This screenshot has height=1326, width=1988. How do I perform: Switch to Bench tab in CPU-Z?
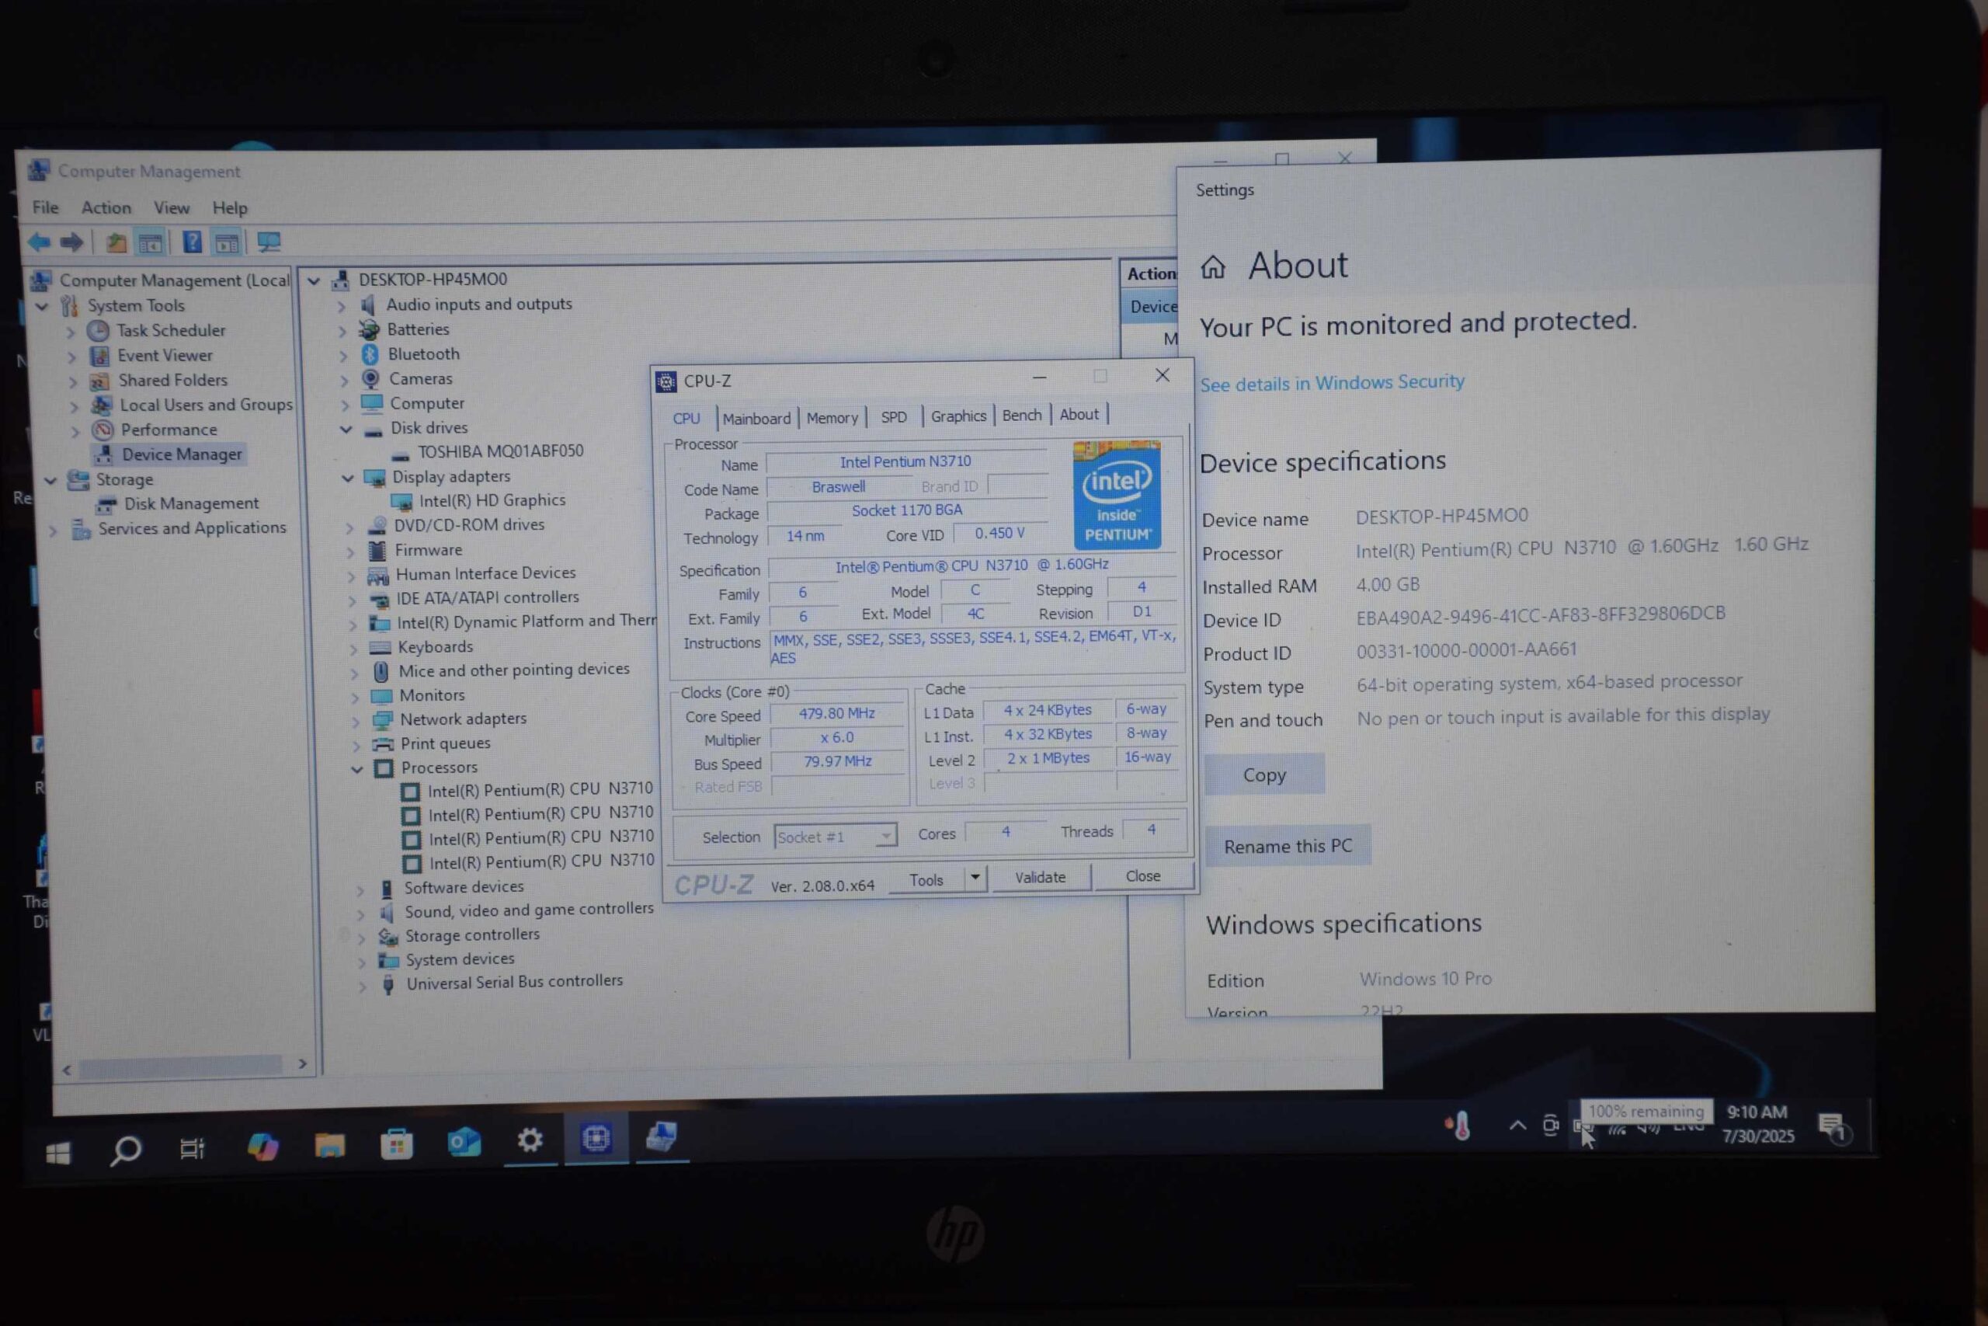(x=1022, y=416)
